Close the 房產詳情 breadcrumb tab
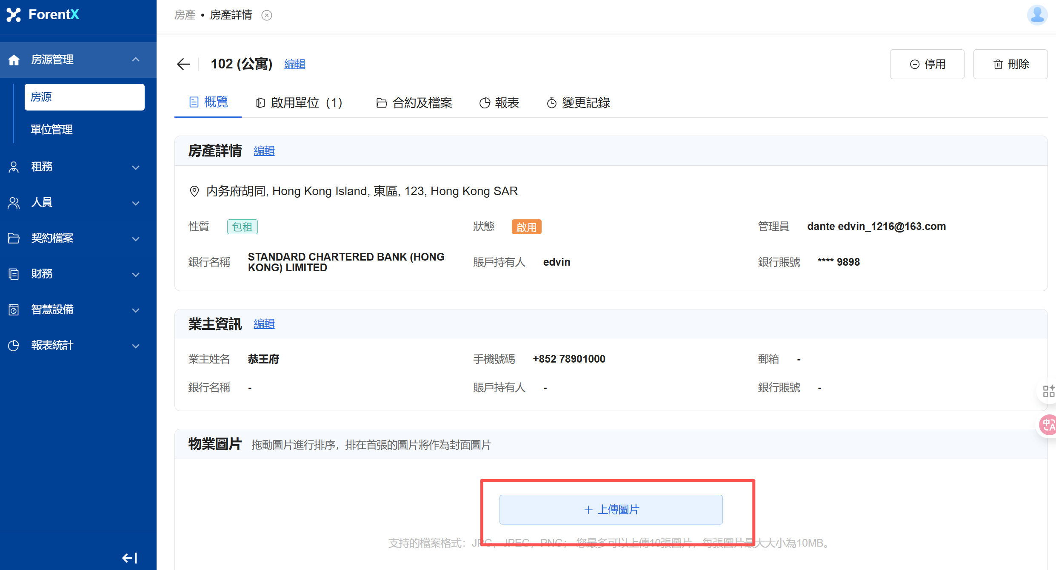 point(267,15)
